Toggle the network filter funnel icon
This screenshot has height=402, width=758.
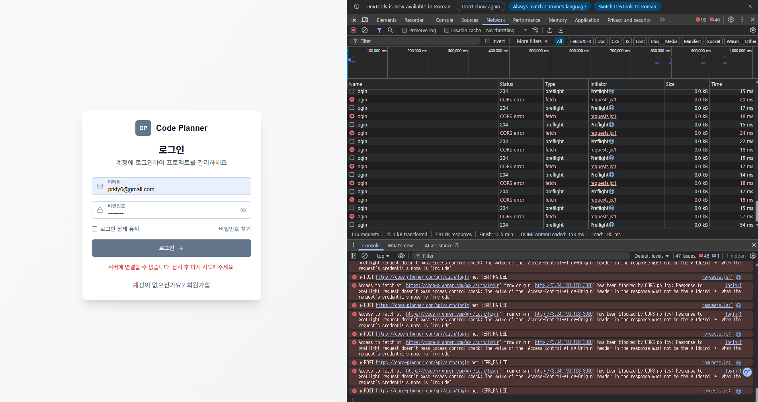379,30
